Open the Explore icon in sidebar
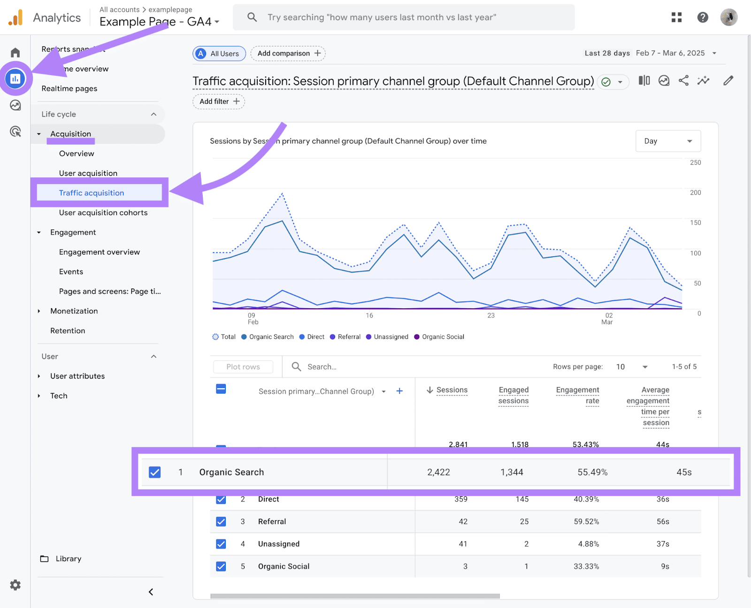Image resolution: width=751 pixels, height=608 pixels. click(15, 105)
